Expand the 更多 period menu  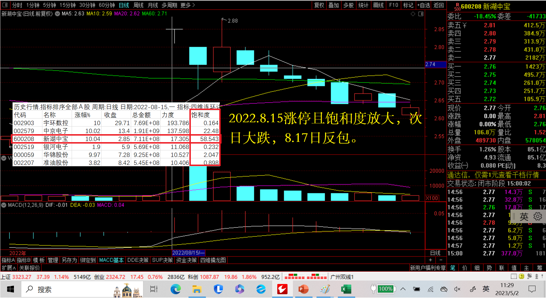188,5
